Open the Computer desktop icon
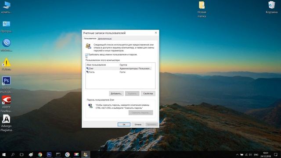This screenshot has width=281, height=158. click(7, 7)
